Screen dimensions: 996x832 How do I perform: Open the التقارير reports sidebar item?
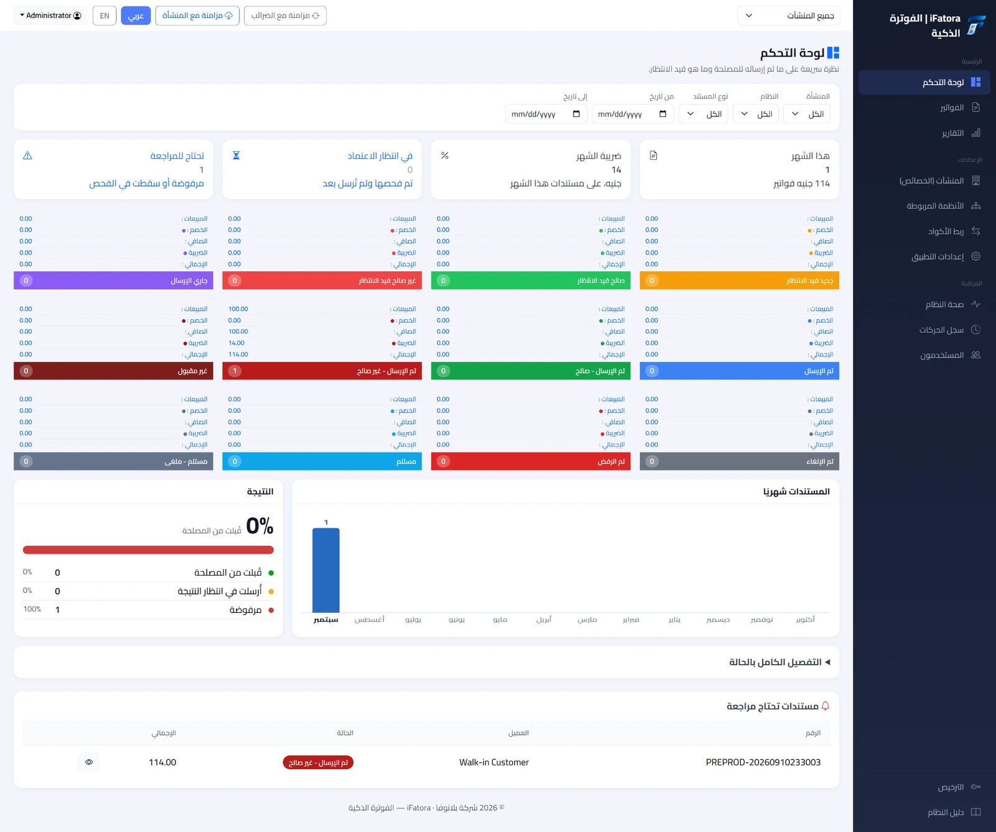pos(924,133)
